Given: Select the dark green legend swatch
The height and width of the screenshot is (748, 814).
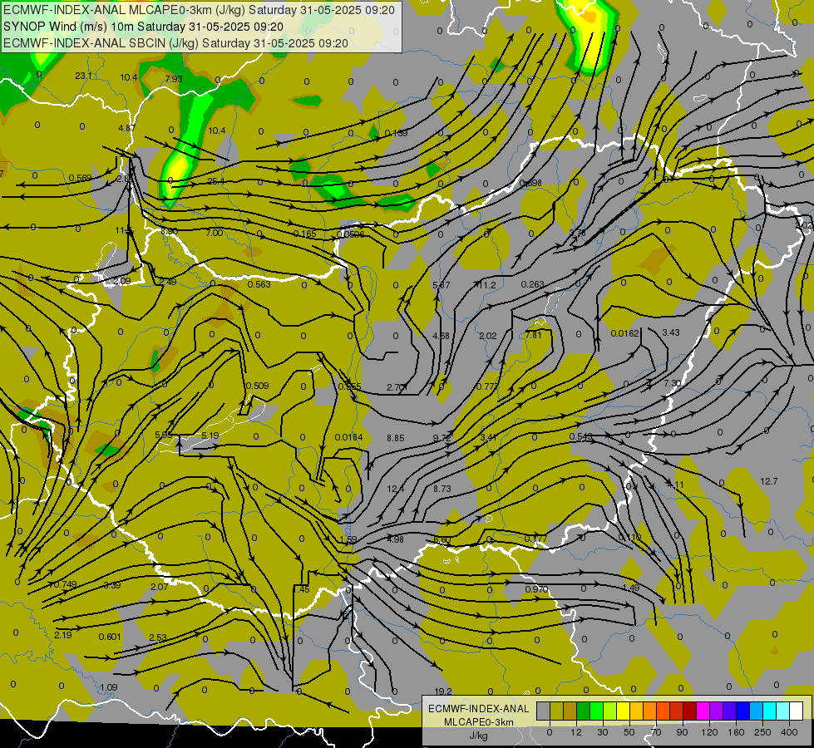Looking at the screenshot, I should 584,711.
